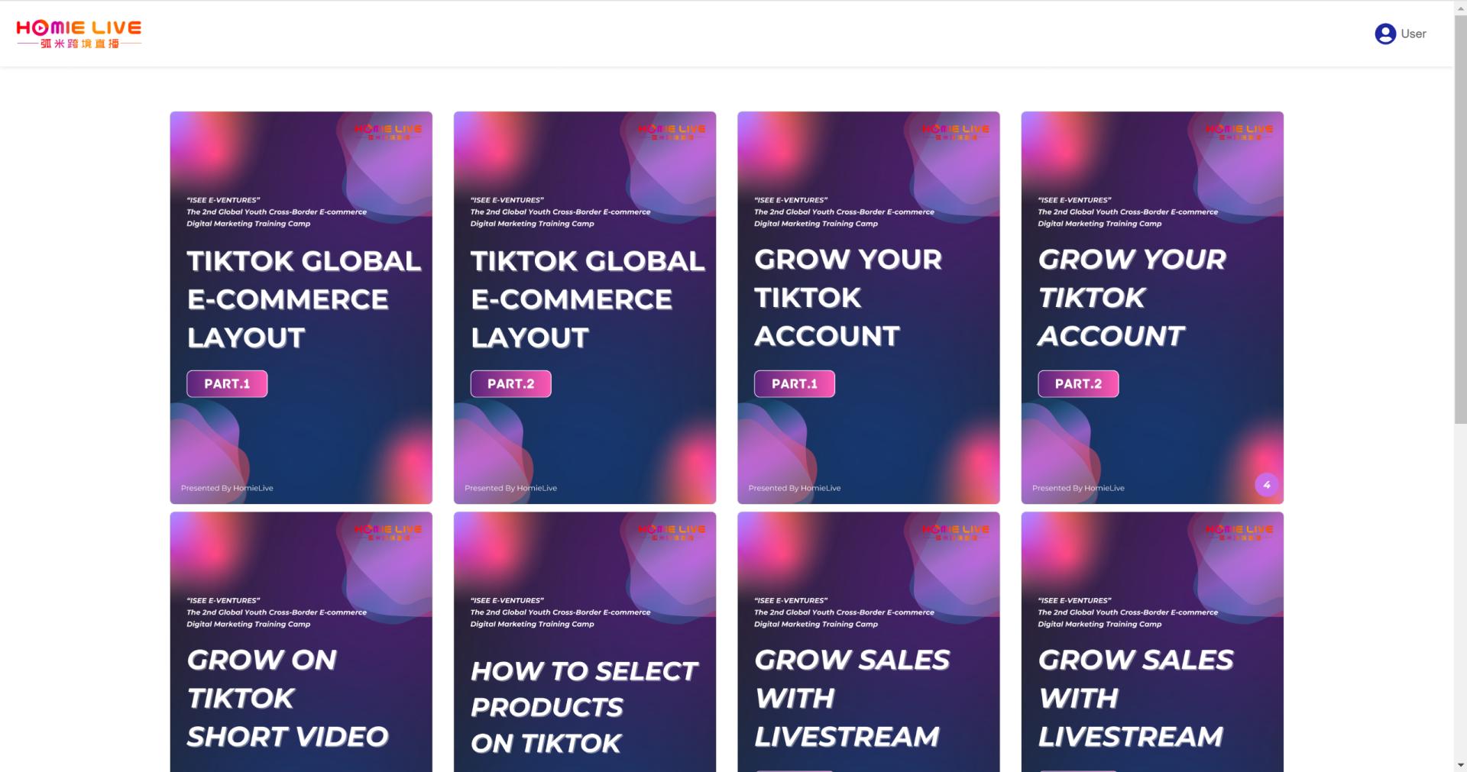Screen dimensions: 1467x772
Task: Click PART.1 badge on Grow Your TikTok Account
Action: tap(795, 384)
